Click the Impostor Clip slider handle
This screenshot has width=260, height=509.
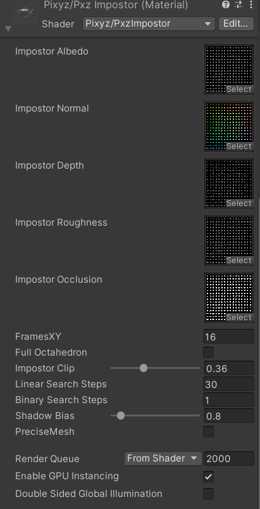pyautogui.click(x=144, y=368)
